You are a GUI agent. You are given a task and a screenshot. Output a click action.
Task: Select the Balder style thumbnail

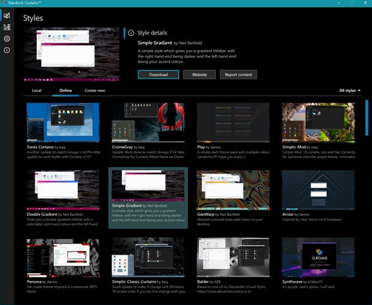pos(233,257)
